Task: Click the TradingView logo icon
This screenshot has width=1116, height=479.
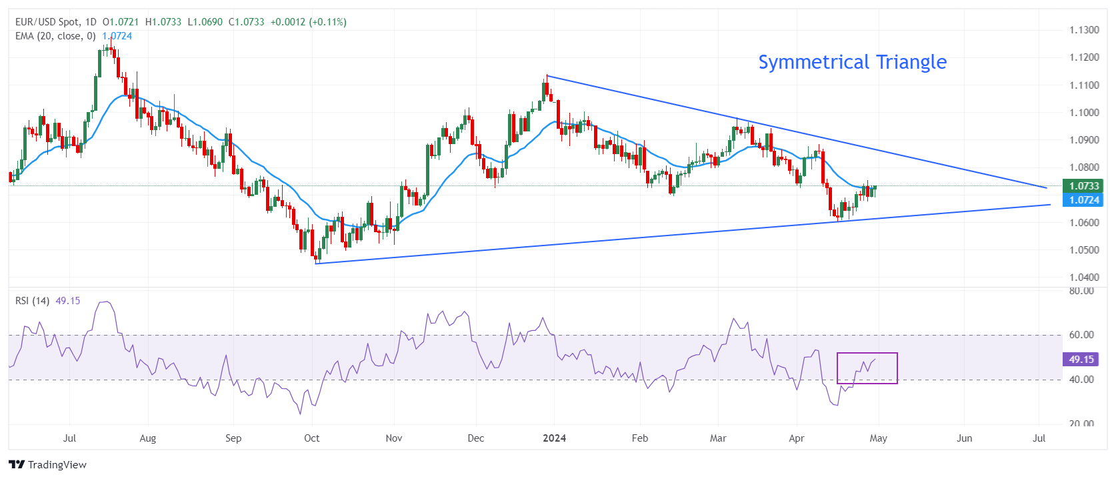Action: coord(17,464)
